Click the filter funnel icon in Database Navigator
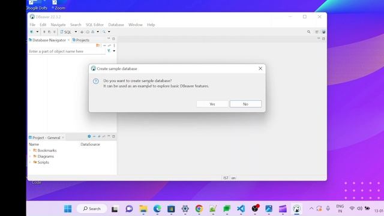Viewport: 384px width, 216px height. 109,51
